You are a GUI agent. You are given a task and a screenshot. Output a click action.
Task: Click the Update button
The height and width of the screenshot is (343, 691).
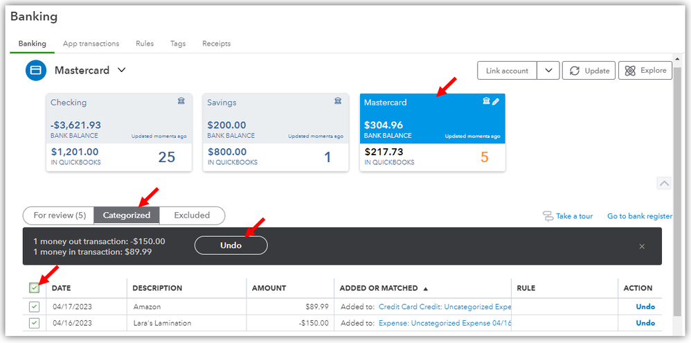click(589, 71)
